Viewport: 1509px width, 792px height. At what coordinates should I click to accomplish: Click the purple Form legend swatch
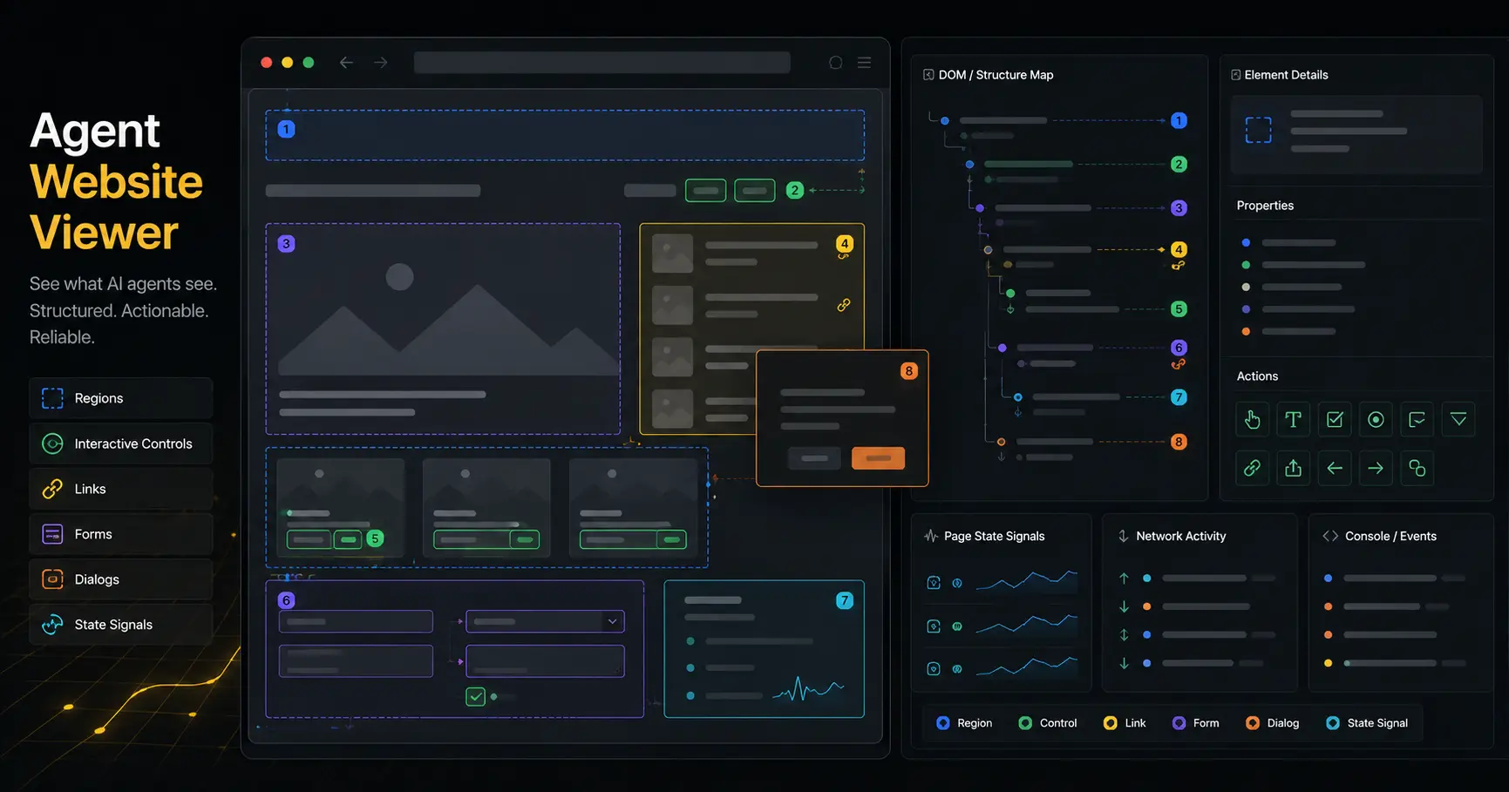[1179, 723]
